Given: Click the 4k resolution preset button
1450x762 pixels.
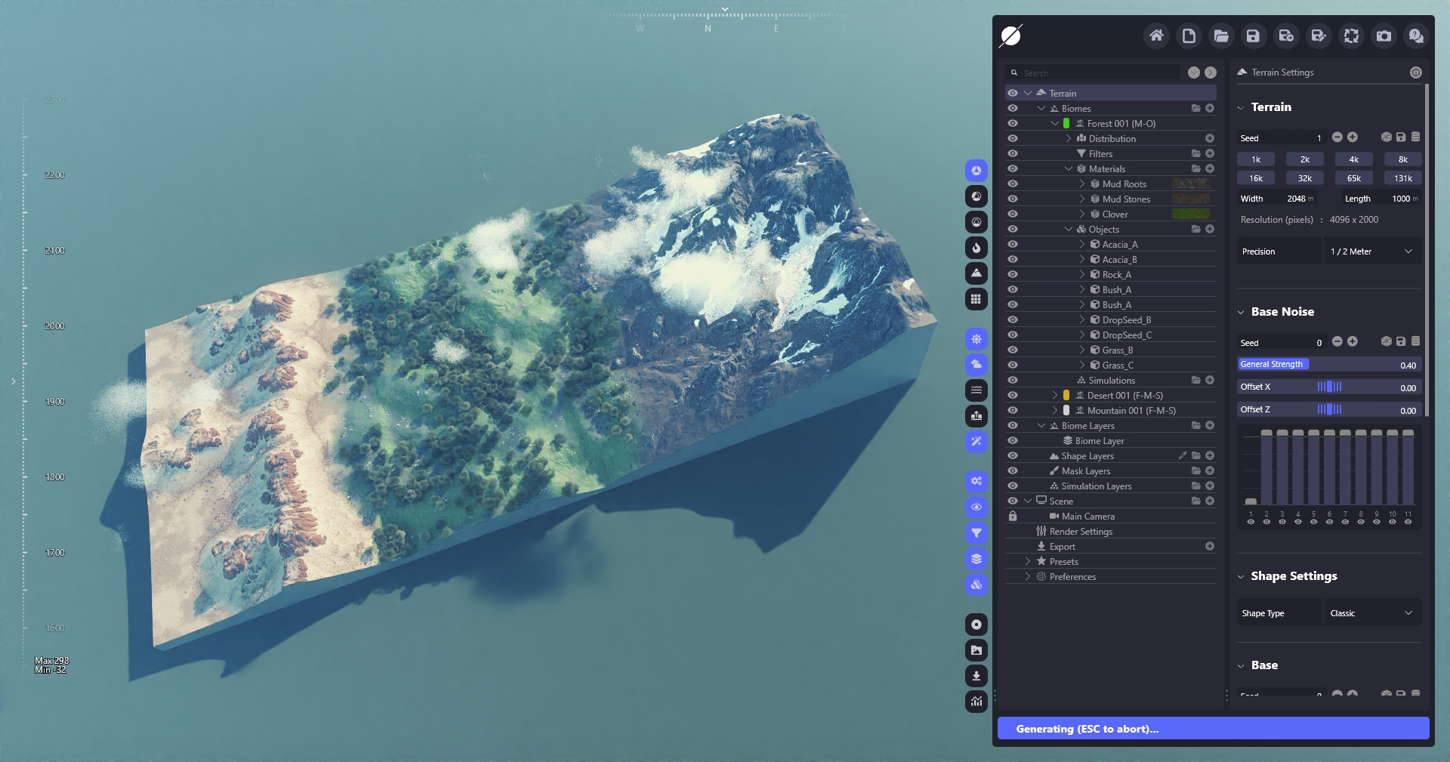Looking at the screenshot, I should click(x=1353, y=159).
